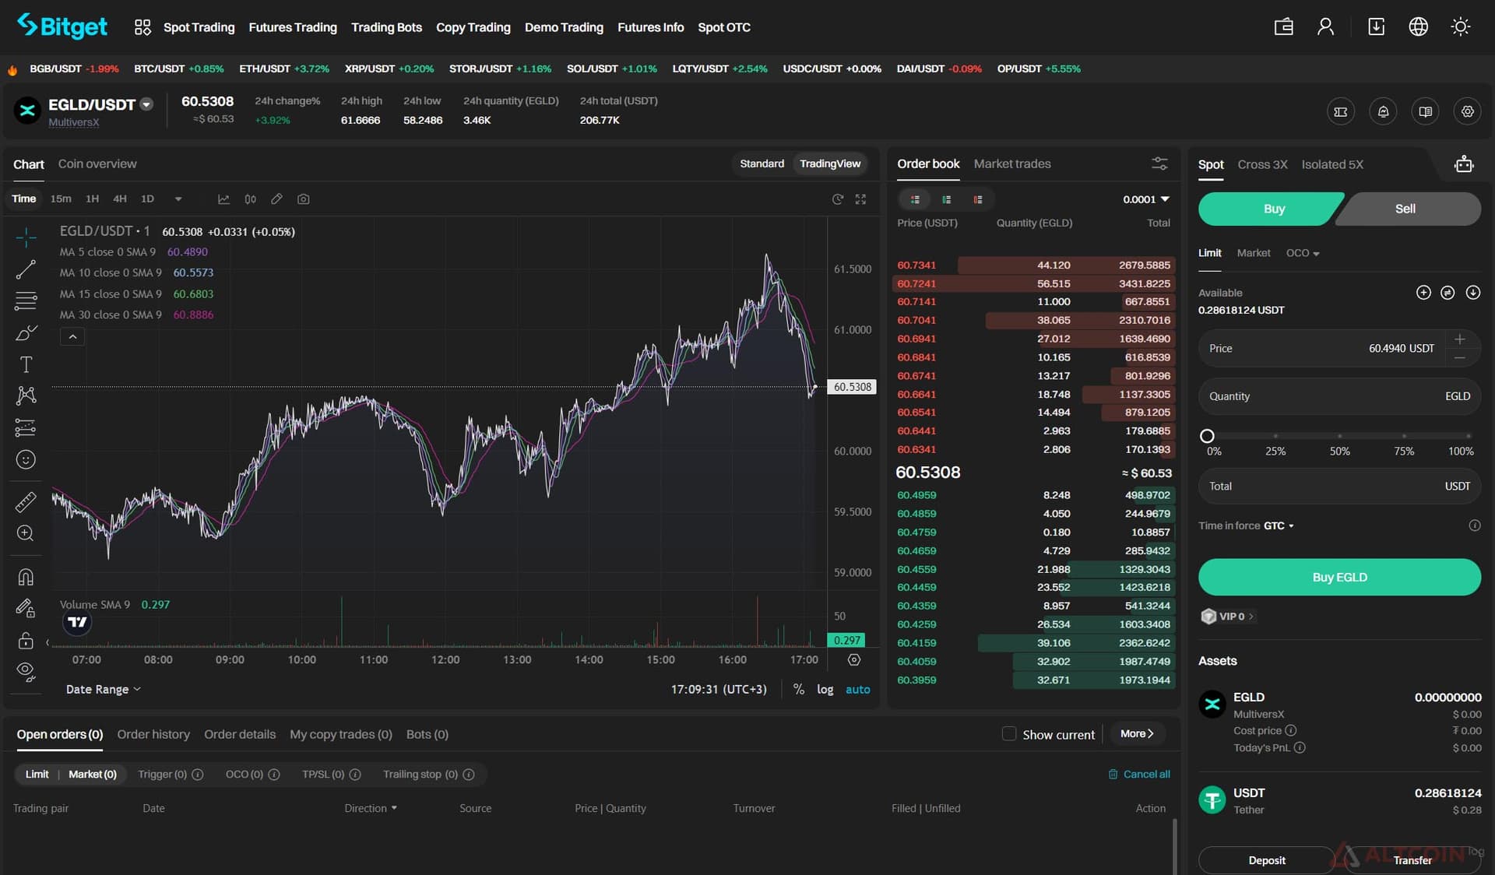
Task: Open the Coin overview tab
Action: (97, 163)
